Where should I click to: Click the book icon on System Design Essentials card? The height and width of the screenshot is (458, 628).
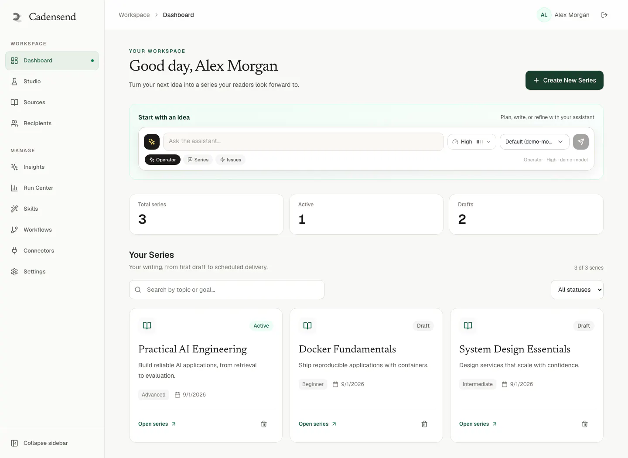[468, 326]
